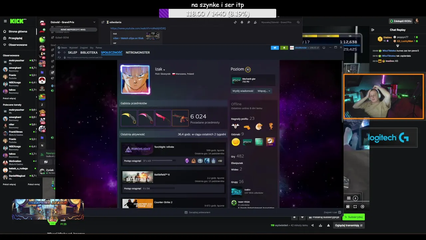This screenshot has width=426, height=240.
Task: Click Wyślij wiadomość button on profile
Action: [x=243, y=91]
